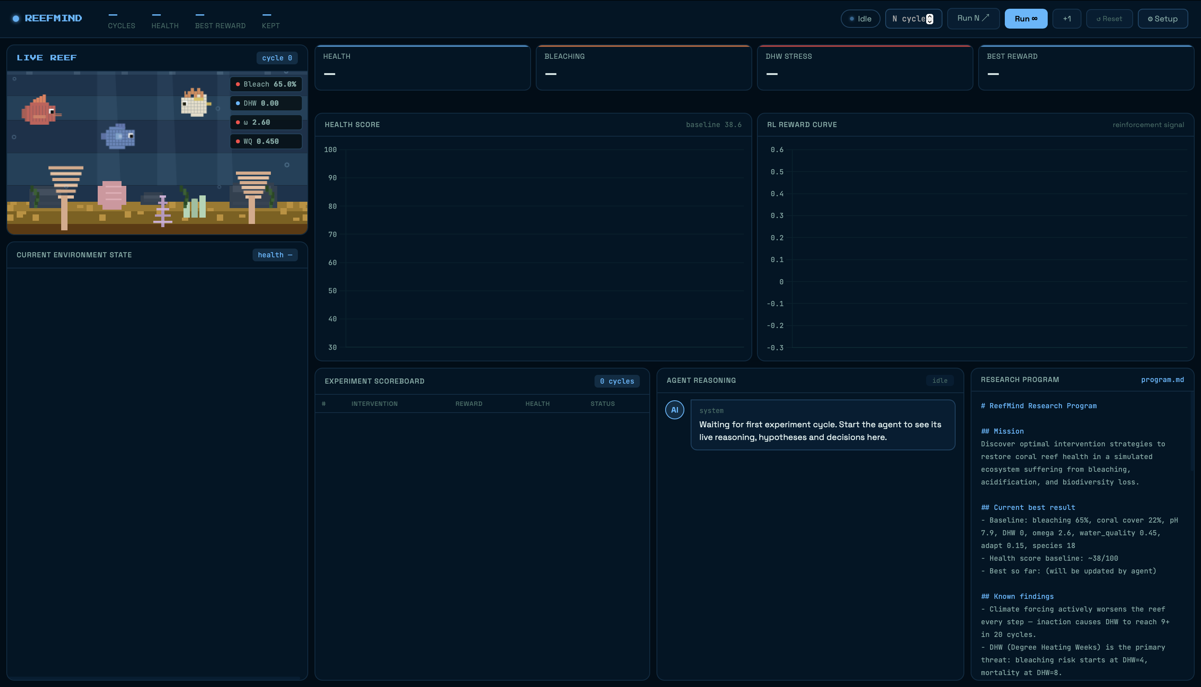The height and width of the screenshot is (687, 1201).
Task: Click Run N arrow button
Action: click(973, 18)
